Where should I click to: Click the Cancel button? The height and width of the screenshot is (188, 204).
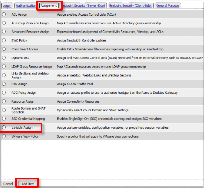pyautogui.click(x=8, y=184)
